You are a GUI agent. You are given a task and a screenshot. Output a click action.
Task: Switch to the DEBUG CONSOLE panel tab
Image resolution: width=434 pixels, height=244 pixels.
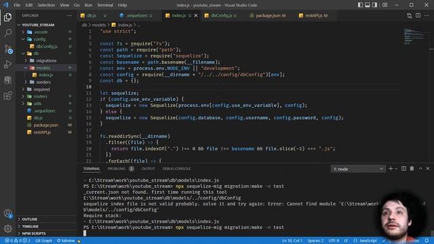176,169
